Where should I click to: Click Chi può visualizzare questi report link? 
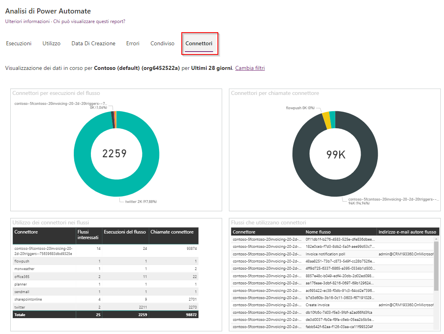click(x=89, y=21)
